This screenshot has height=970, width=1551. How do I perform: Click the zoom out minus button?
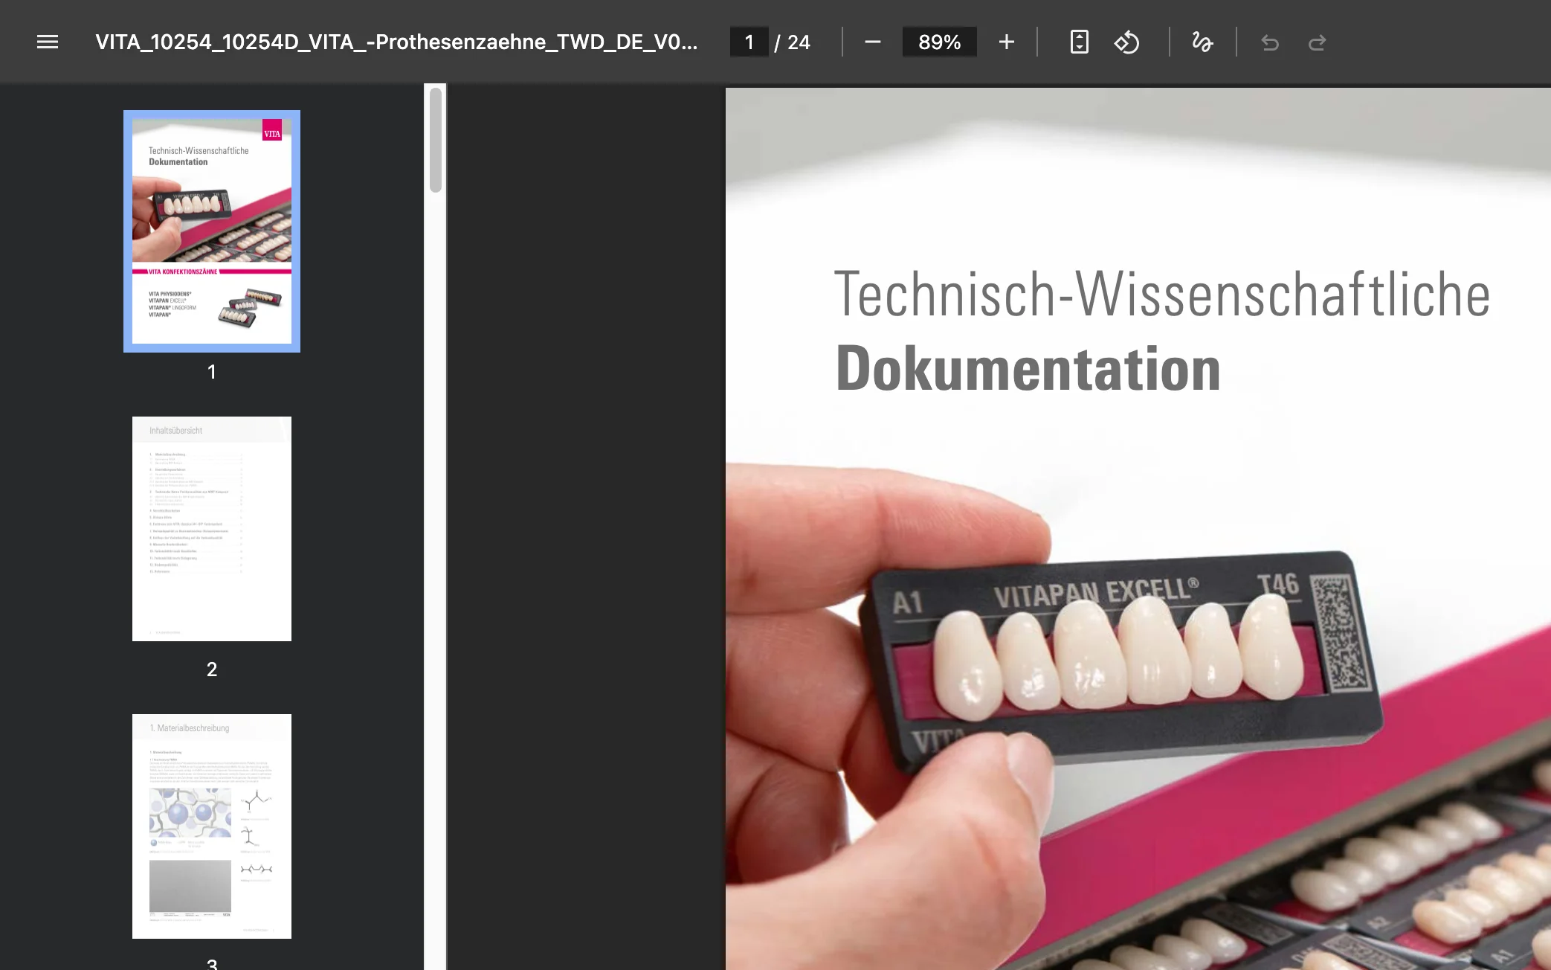[873, 42]
